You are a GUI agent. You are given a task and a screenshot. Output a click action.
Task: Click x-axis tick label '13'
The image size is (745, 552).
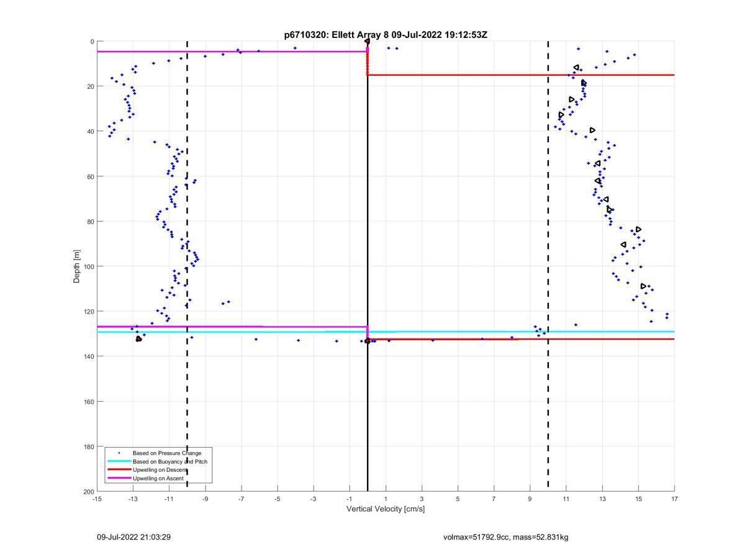[602, 499]
